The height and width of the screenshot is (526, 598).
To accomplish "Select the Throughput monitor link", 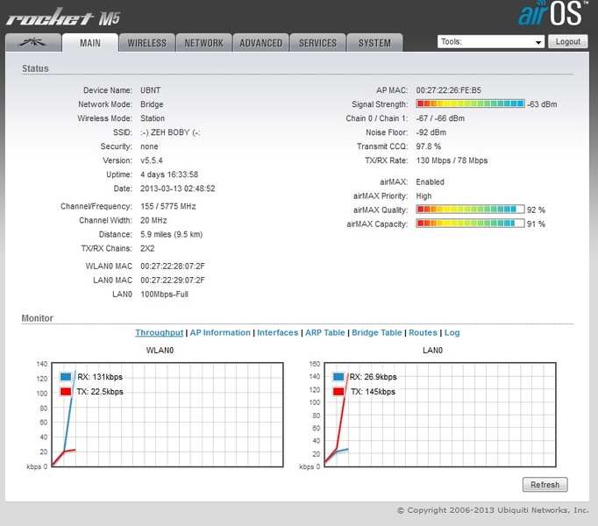I will coord(159,332).
